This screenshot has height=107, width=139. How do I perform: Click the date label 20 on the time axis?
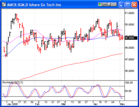tap(79, 102)
